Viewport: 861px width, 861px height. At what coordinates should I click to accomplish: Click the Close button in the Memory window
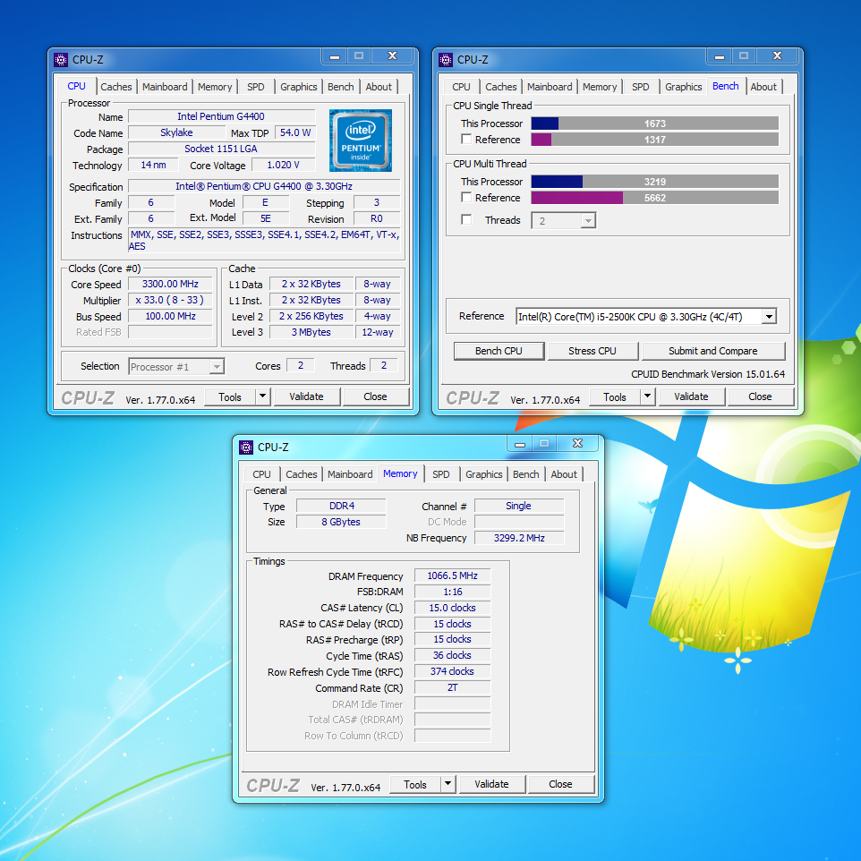560,784
